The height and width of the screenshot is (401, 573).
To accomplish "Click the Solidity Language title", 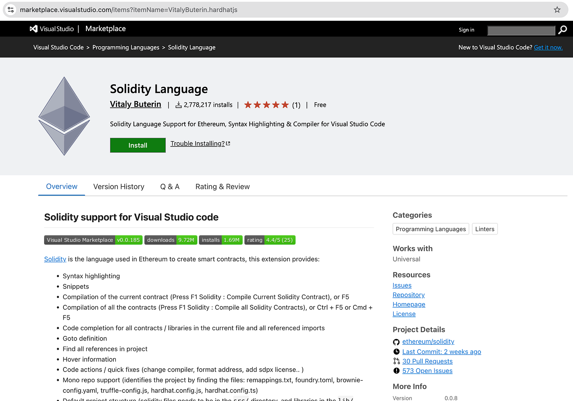I will coord(159,89).
